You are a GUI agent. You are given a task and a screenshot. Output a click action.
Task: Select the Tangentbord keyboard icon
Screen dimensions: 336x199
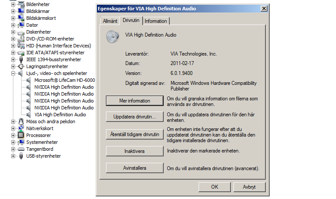tap(21, 149)
